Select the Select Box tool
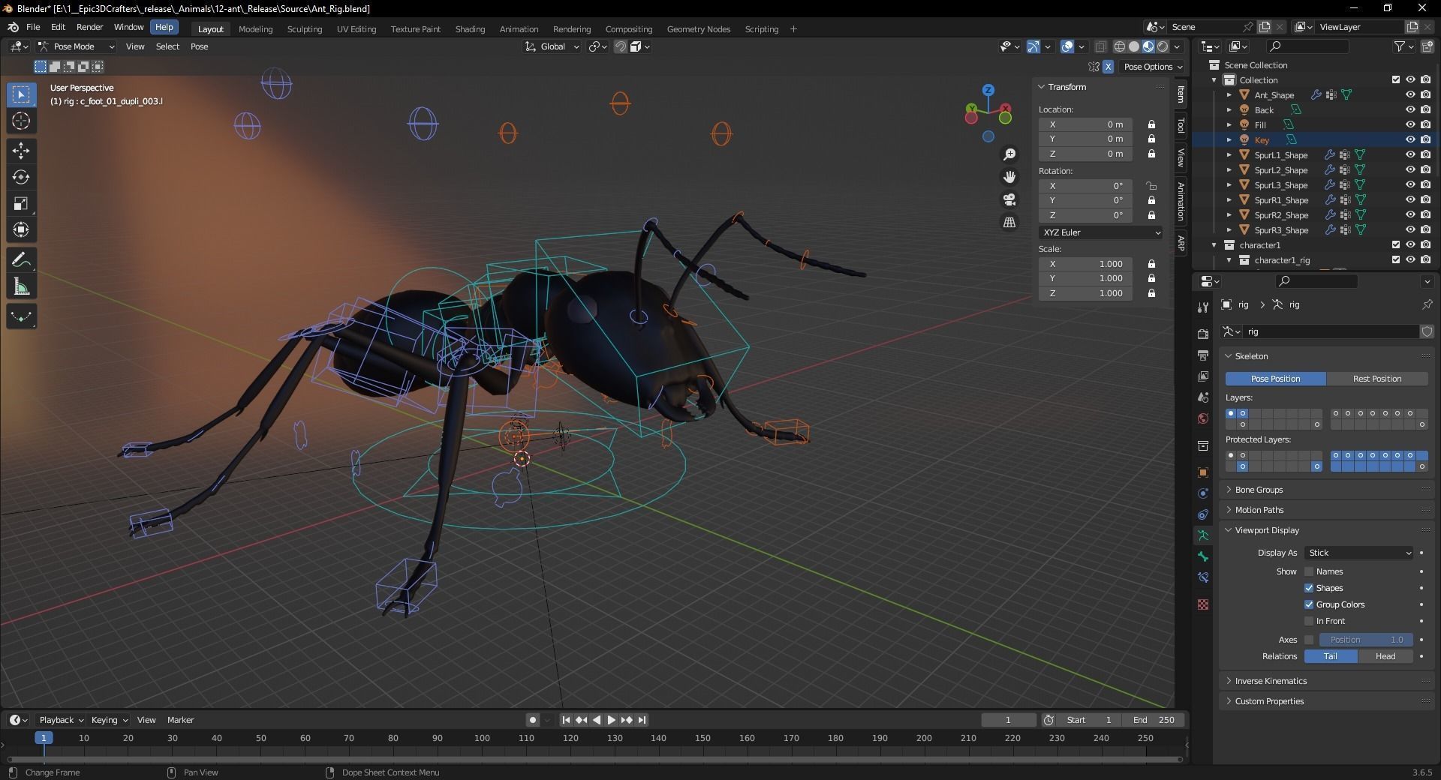Screen dimensions: 1441x780 coord(21,94)
